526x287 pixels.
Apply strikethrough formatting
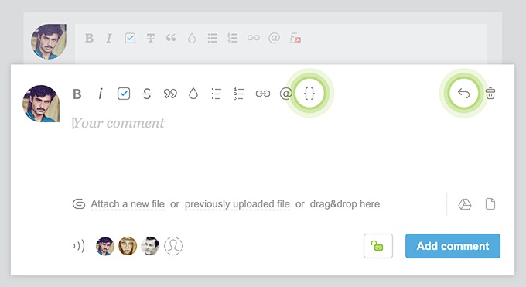point(147,94)
